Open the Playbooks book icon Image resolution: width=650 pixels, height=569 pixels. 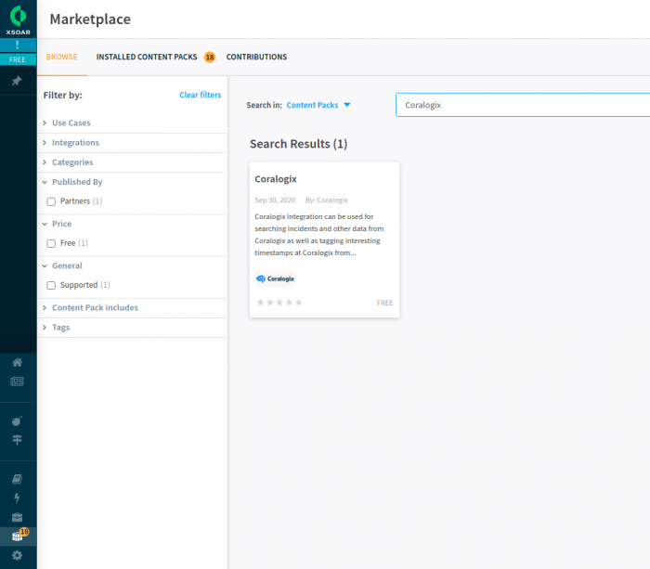pyautogui.click(x=17, y=479)
